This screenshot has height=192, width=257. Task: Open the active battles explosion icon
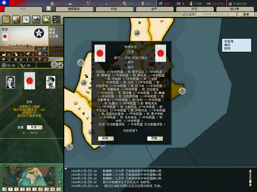46,19
